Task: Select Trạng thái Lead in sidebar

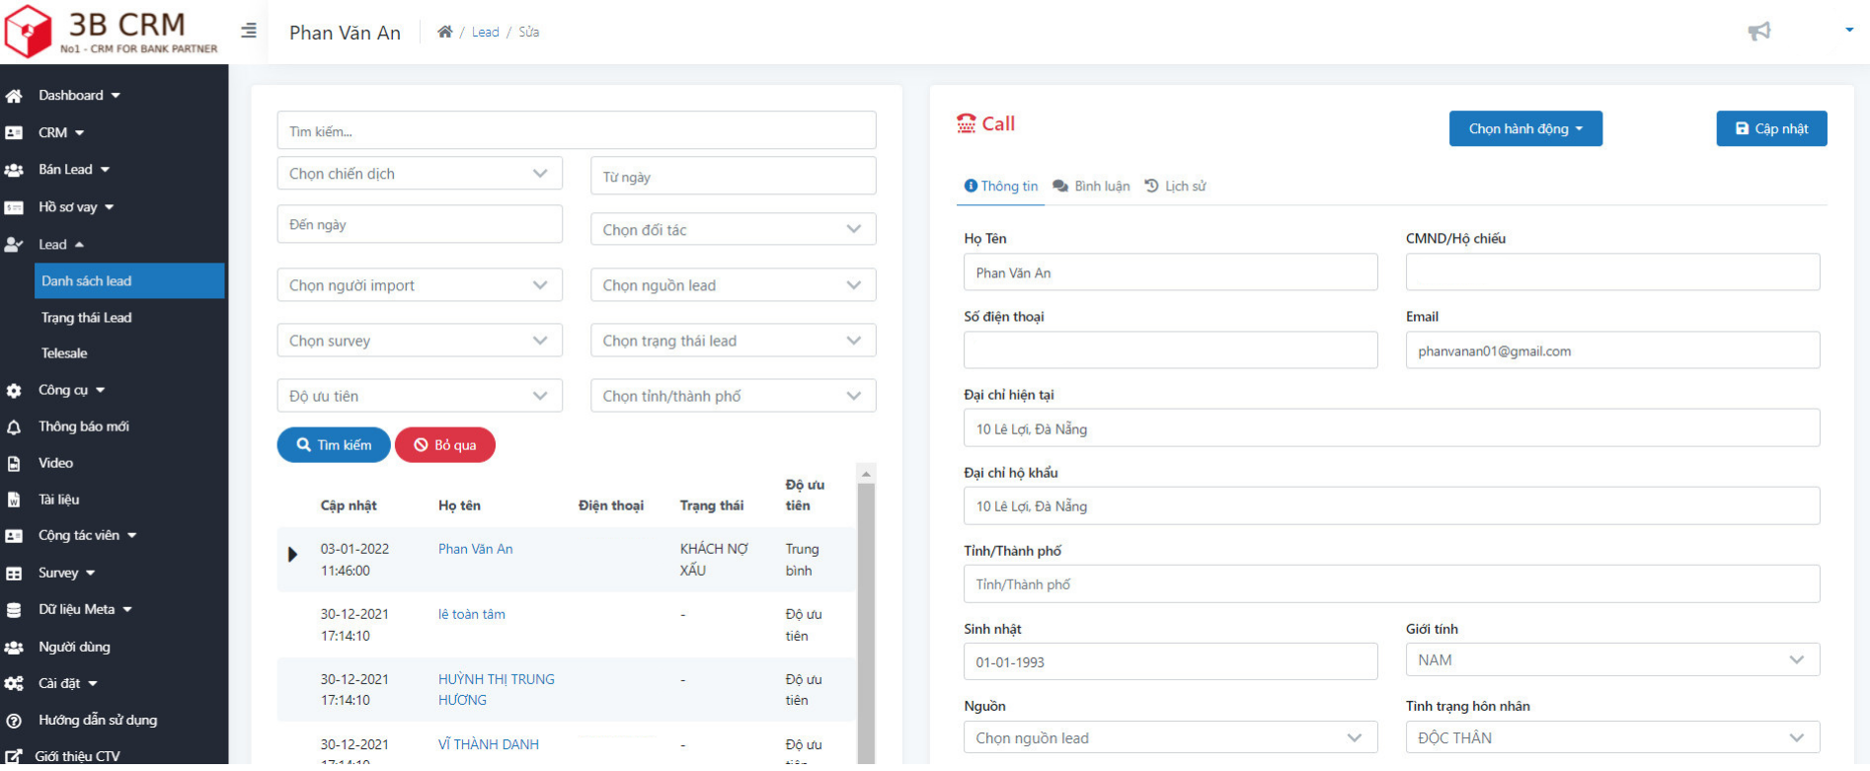Action: (x=87, y=318)
